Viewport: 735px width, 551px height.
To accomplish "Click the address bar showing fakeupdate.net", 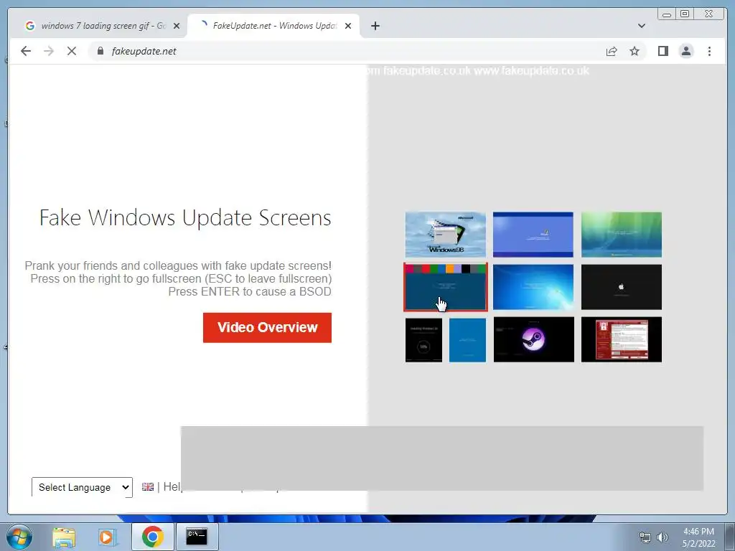I will [347, 51].
